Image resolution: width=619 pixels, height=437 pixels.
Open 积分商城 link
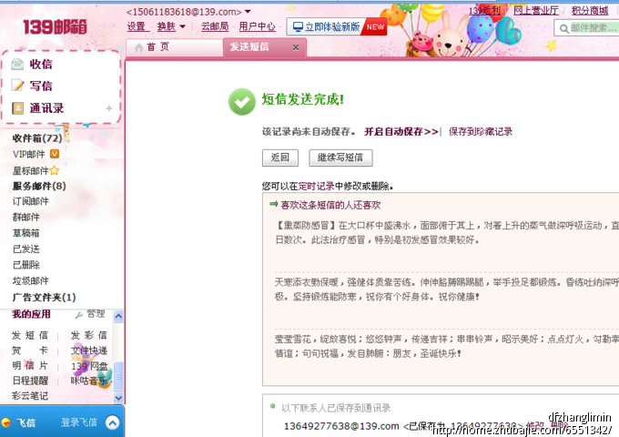coord(590,11)
